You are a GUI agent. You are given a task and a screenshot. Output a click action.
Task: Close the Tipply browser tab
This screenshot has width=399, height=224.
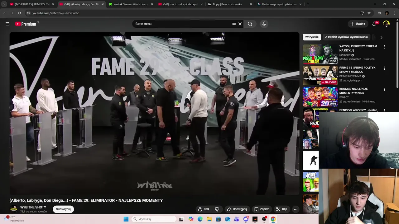point(251,4)
